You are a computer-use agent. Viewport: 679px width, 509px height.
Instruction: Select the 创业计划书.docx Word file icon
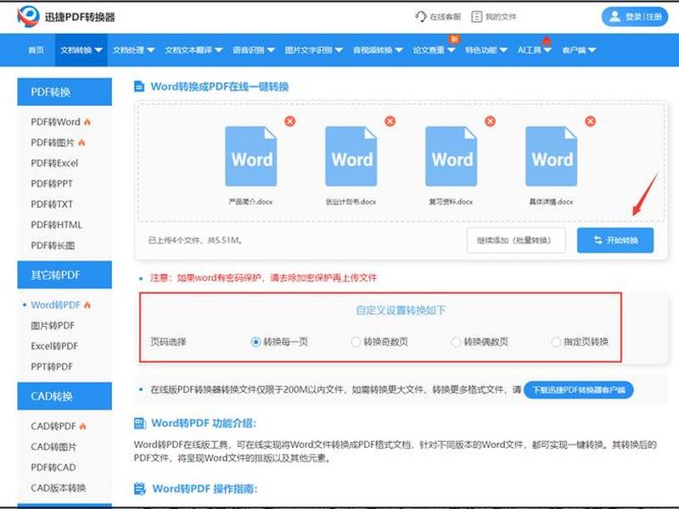tap(351, 156)
